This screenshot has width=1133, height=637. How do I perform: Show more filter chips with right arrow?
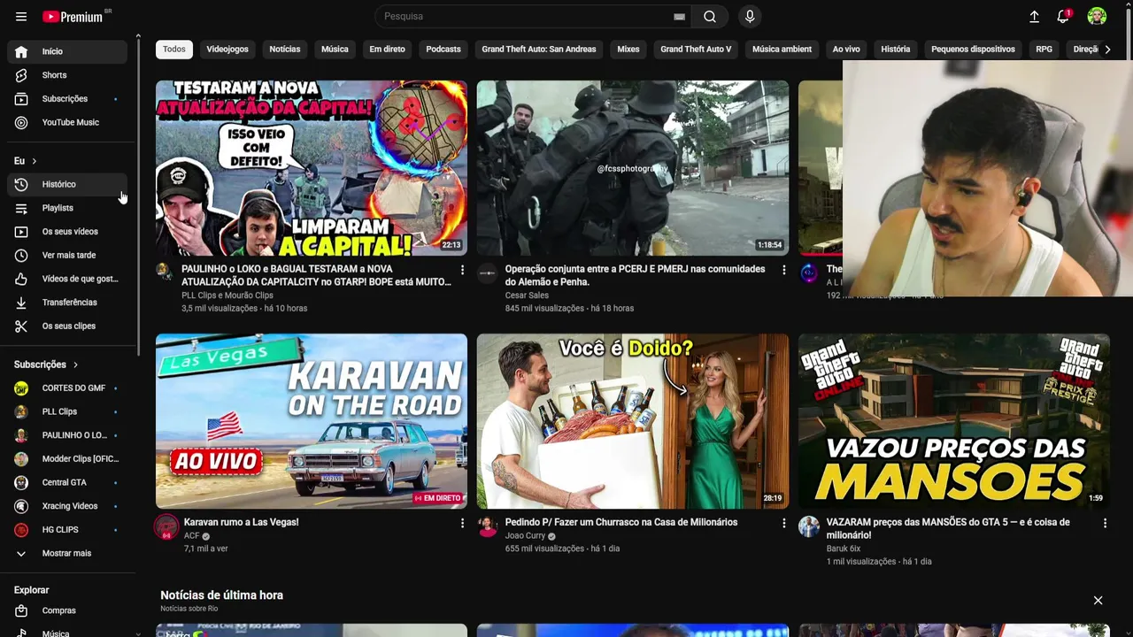(1107, 50)
